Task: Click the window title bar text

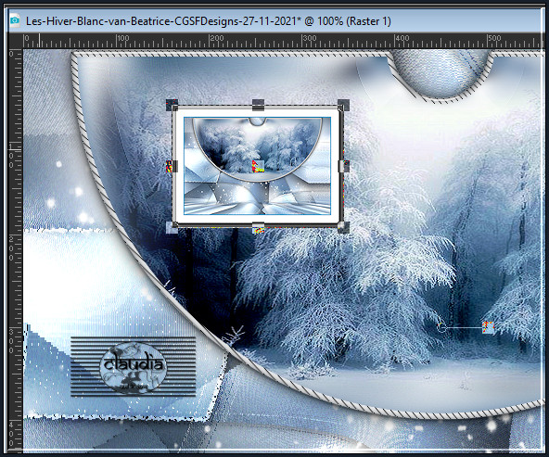Action: pos(209,21)
